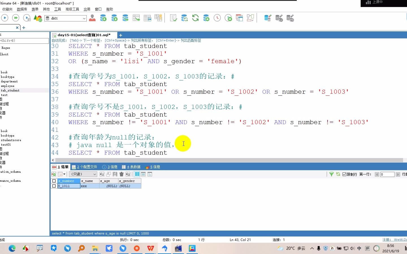Image resolution: width=407 pixels, height=254 pixels.
Task: Open the filter icon in the results toolbar
Action: click(x=331, y=174)
